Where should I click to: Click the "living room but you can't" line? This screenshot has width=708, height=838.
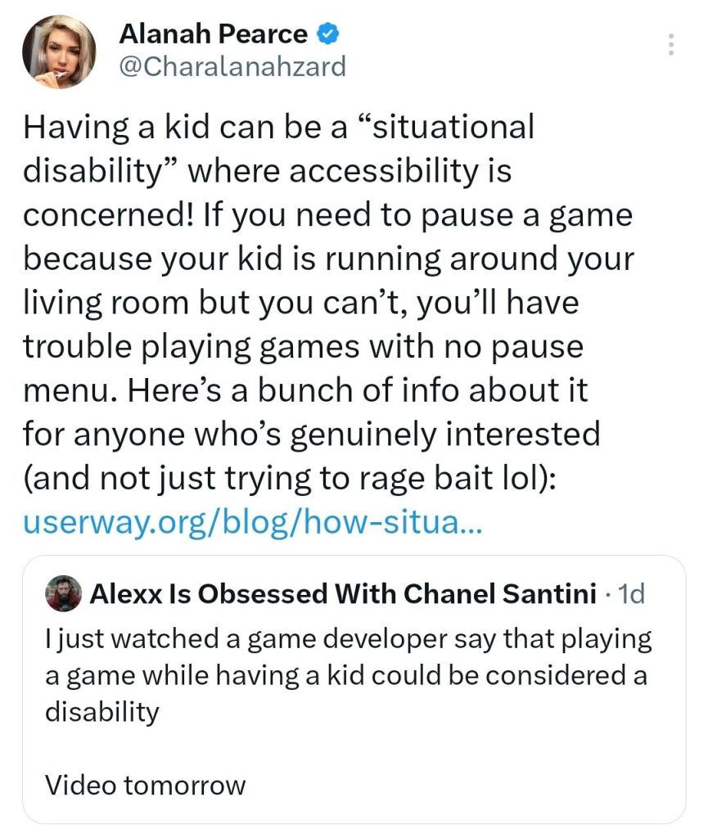click(x=300, y=303)
